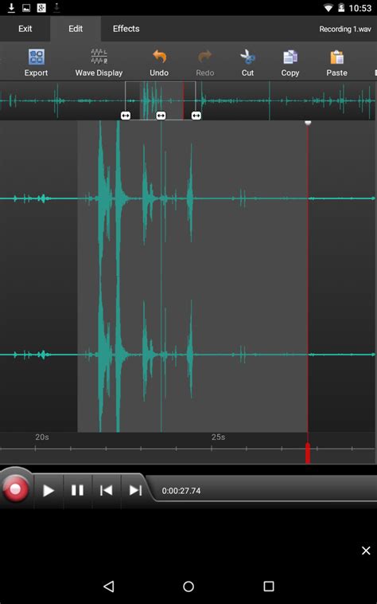Select right overview selection handle
Image resolution: width=377 pixels, height=604 pixels.
click(x=196, y=116)
